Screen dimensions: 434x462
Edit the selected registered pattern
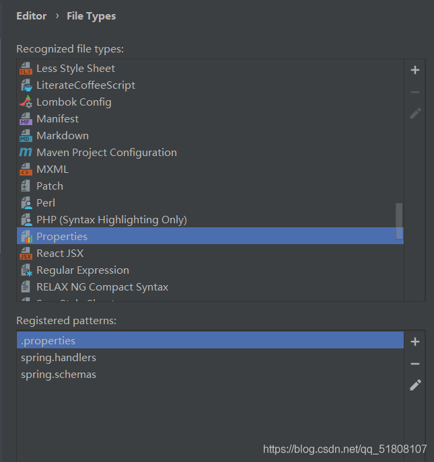pyautogui.click(x=415, y=385)
